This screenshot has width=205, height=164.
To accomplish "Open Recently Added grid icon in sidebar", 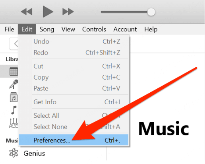I will tap(14, 72).
